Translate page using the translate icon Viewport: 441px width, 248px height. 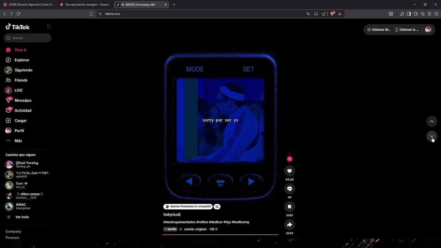[x=308, y=14]
